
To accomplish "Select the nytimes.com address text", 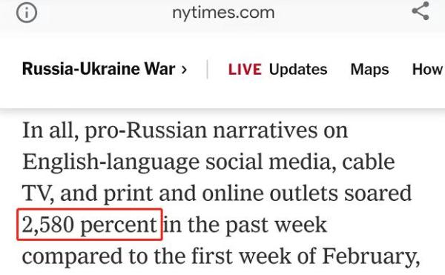I will [x=223, y=13].
